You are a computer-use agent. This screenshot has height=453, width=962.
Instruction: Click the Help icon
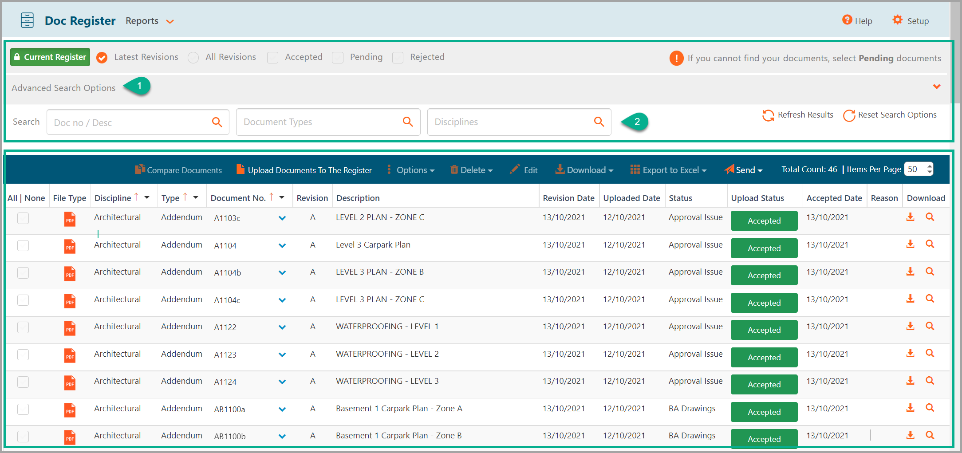click(x=847, y=20)
